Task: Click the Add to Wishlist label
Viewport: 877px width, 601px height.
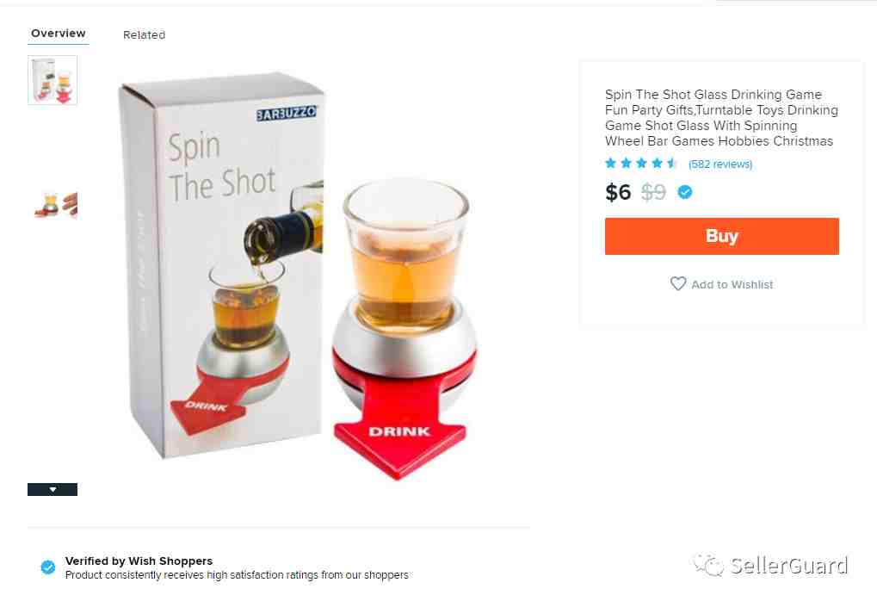Action: pos(732,284)
